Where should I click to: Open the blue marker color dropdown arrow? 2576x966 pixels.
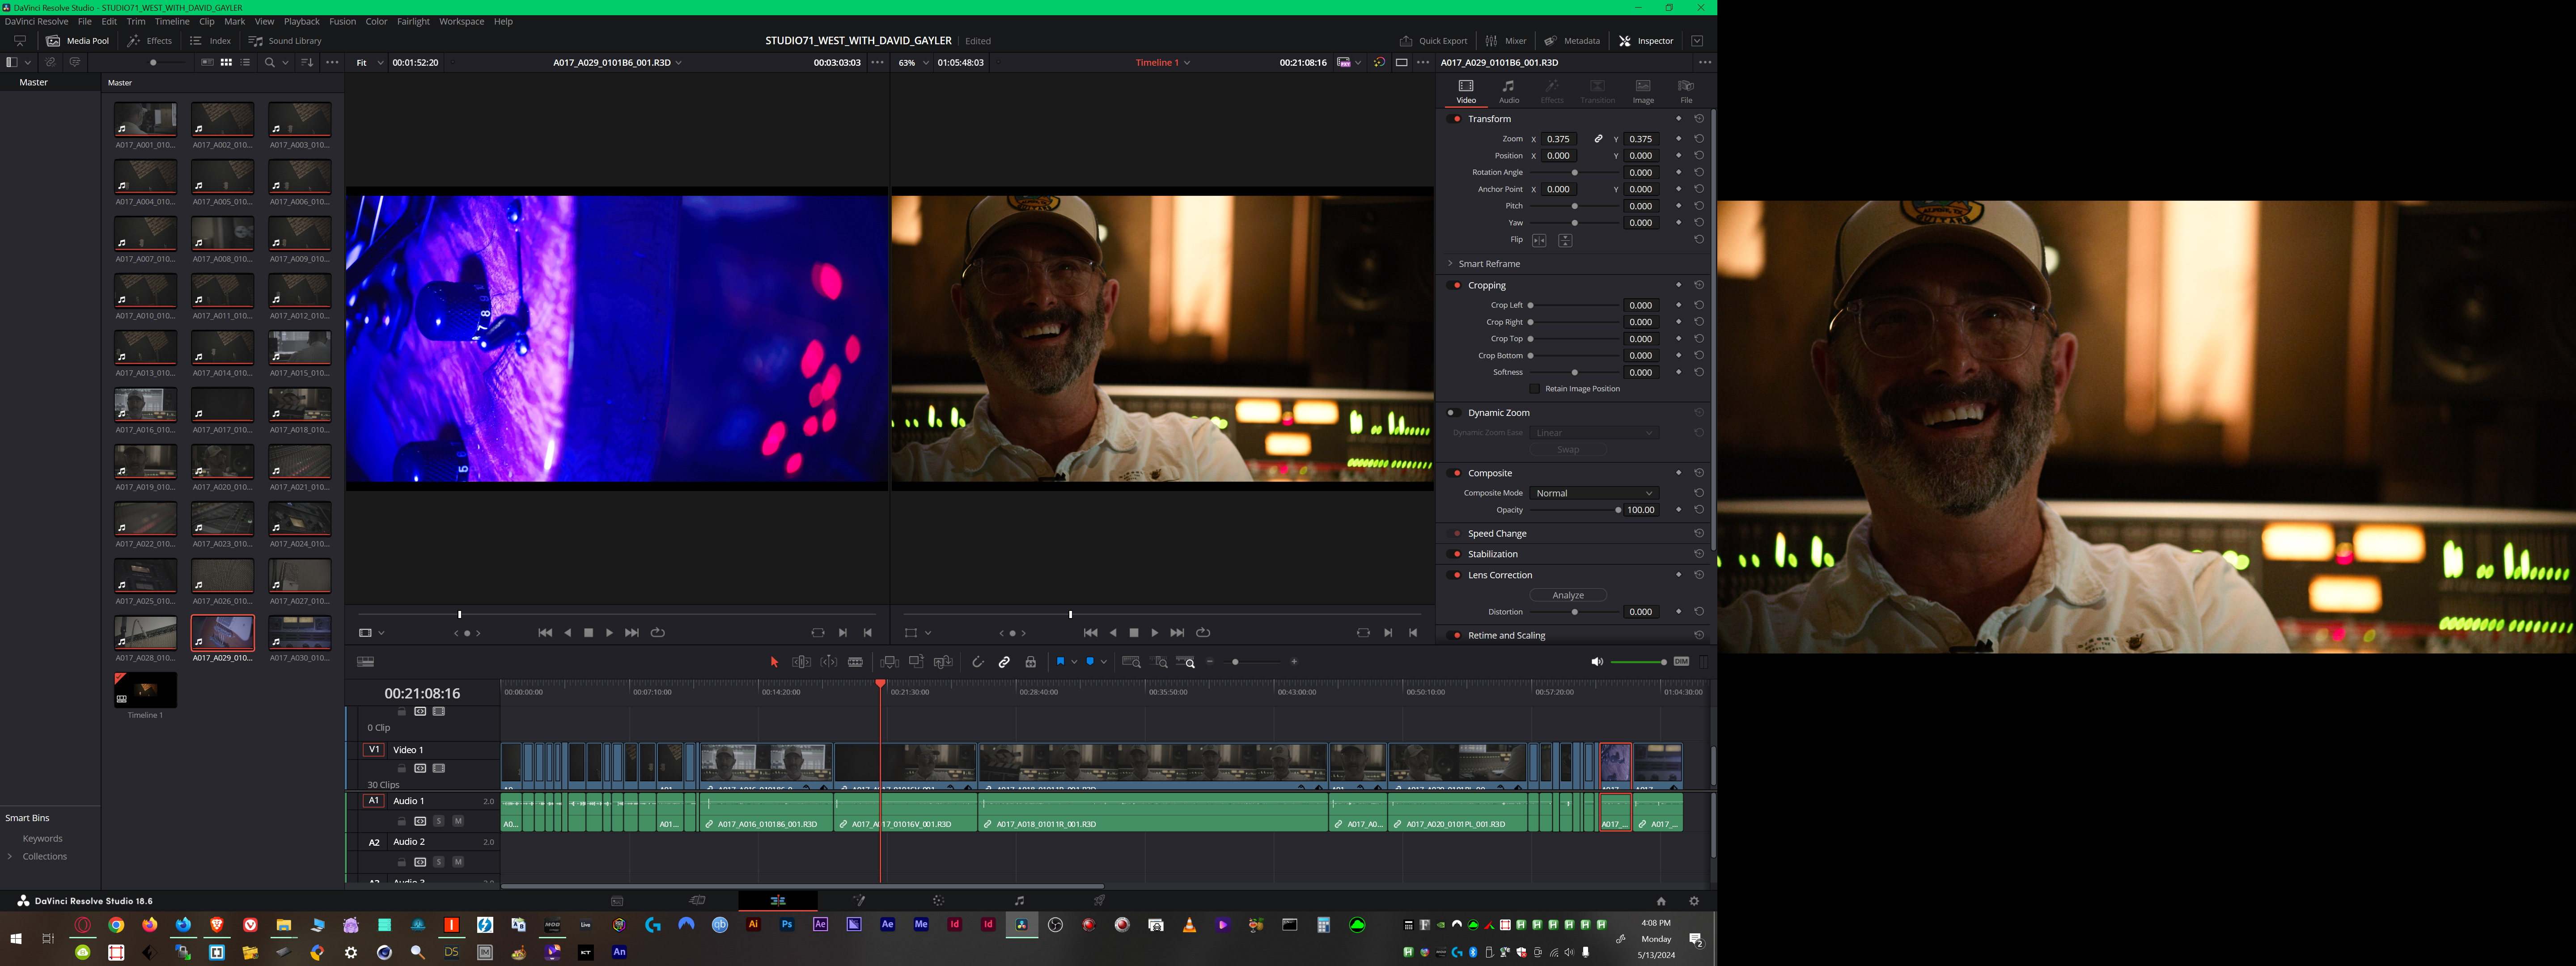pyautogui.click(x=1104, y=662)
